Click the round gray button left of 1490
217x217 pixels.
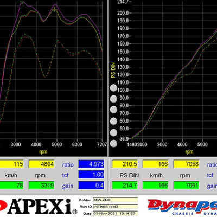click(113, 144)
